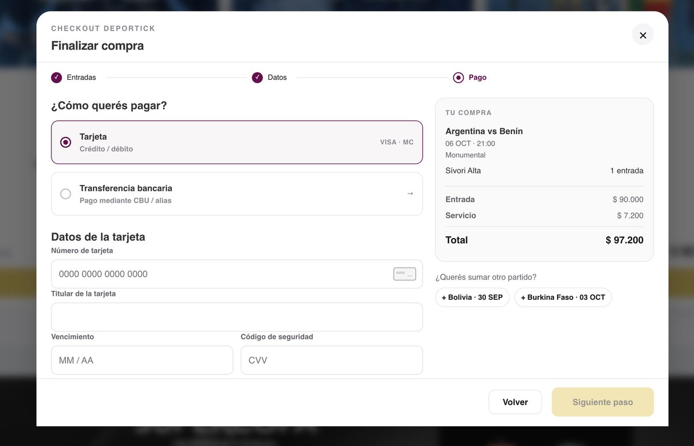Focus the Titular de la tarjeta field
The height and width of the screenshot is (446, 694).
(x=237, y=317)
